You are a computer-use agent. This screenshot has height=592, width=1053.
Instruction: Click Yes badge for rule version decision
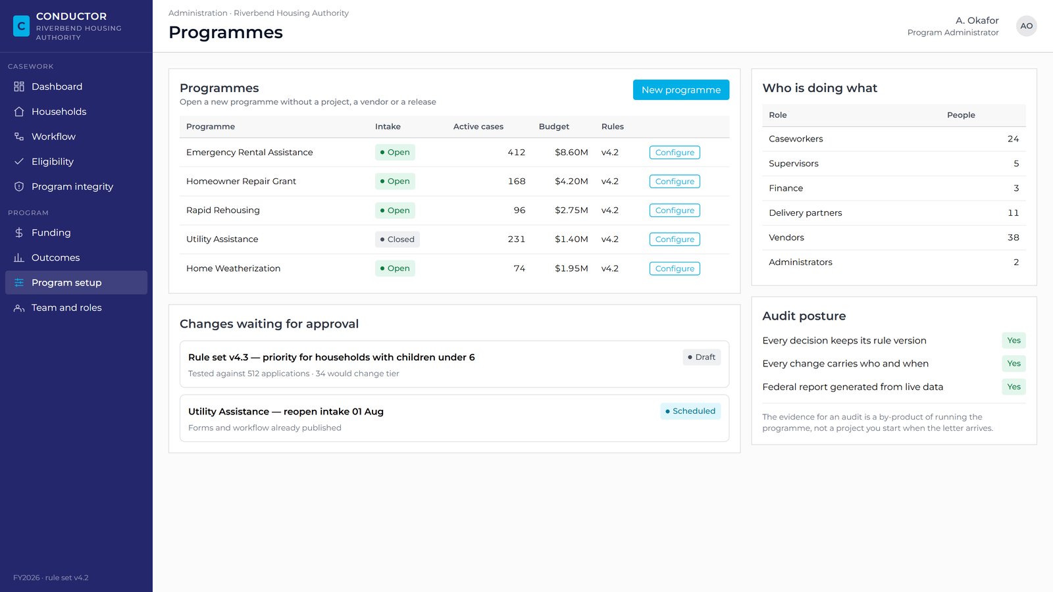[x=1014, y=340]
